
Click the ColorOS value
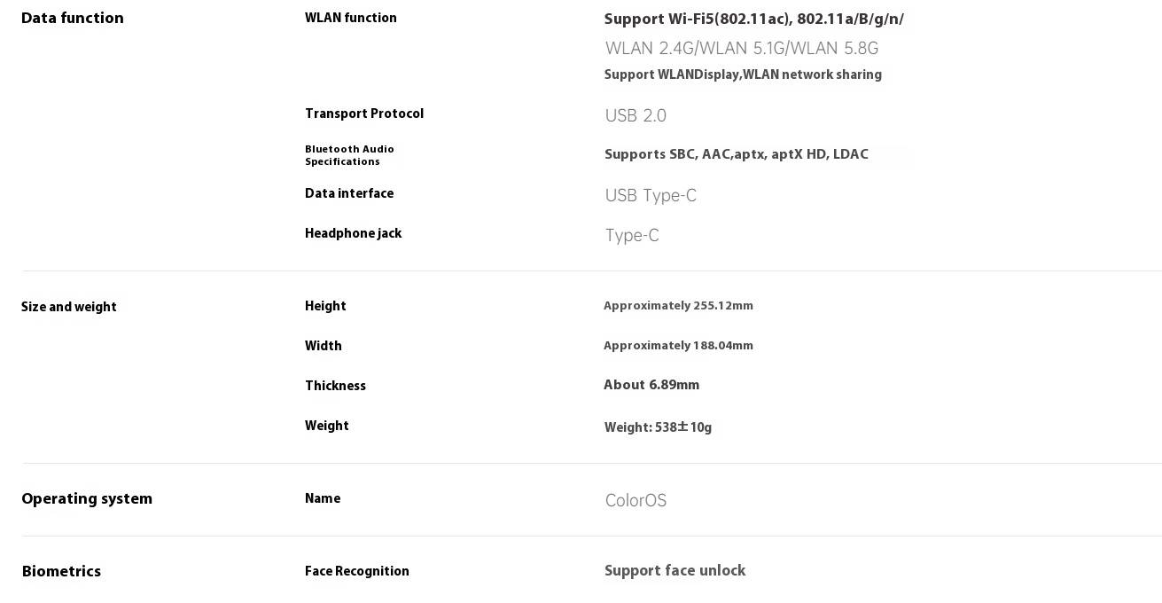pos(636,500)
